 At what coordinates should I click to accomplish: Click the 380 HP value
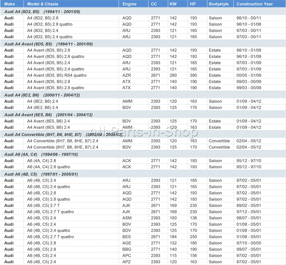193,75
